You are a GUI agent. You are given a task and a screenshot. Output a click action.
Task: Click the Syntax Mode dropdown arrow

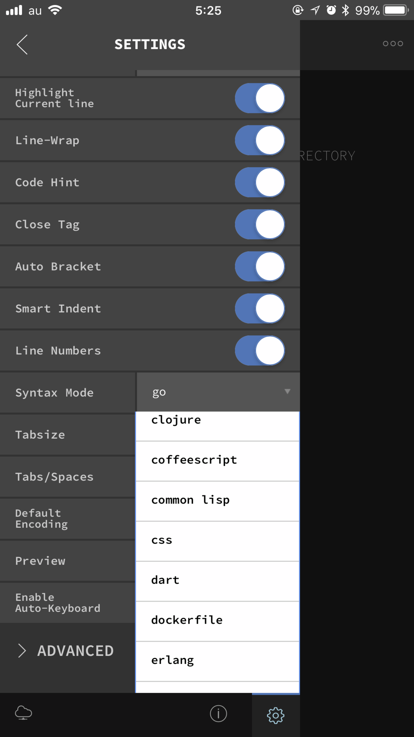pos(287,392)
